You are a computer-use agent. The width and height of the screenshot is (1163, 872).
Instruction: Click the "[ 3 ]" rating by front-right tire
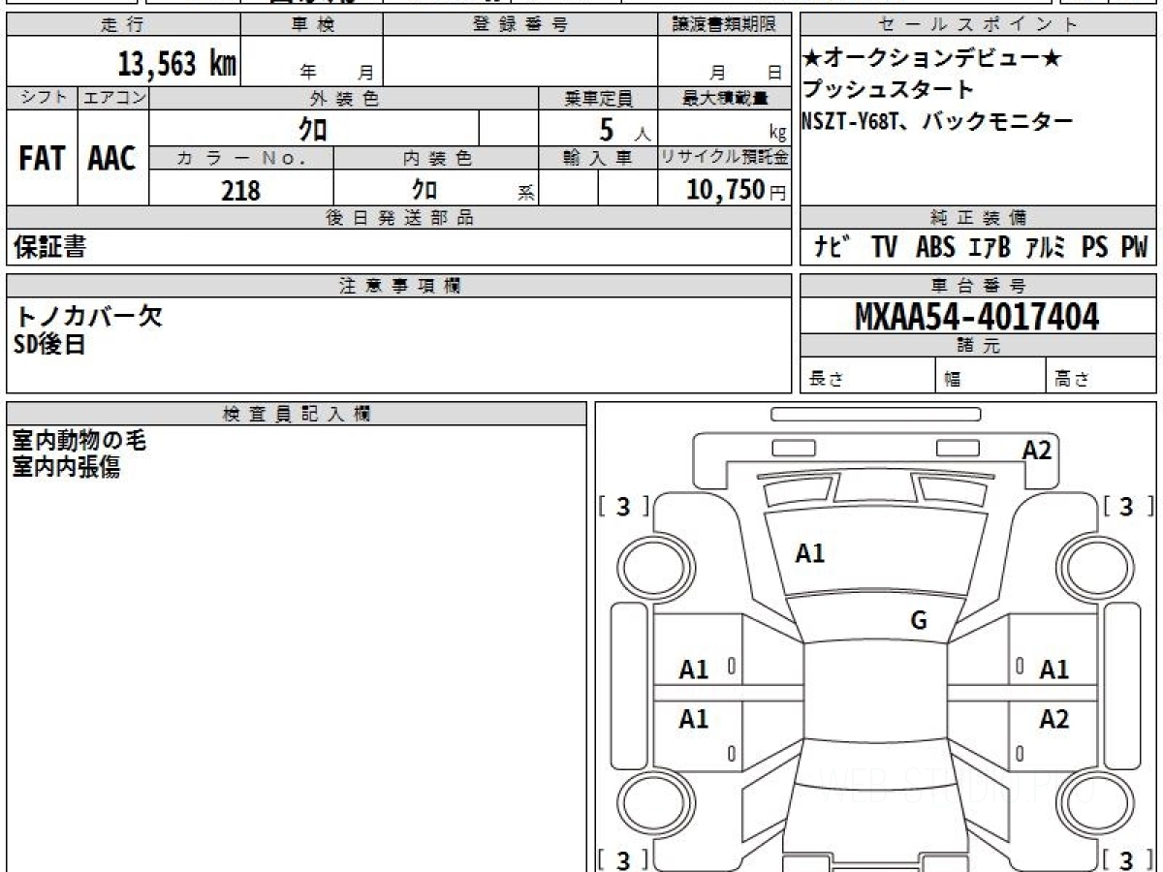1128,507
